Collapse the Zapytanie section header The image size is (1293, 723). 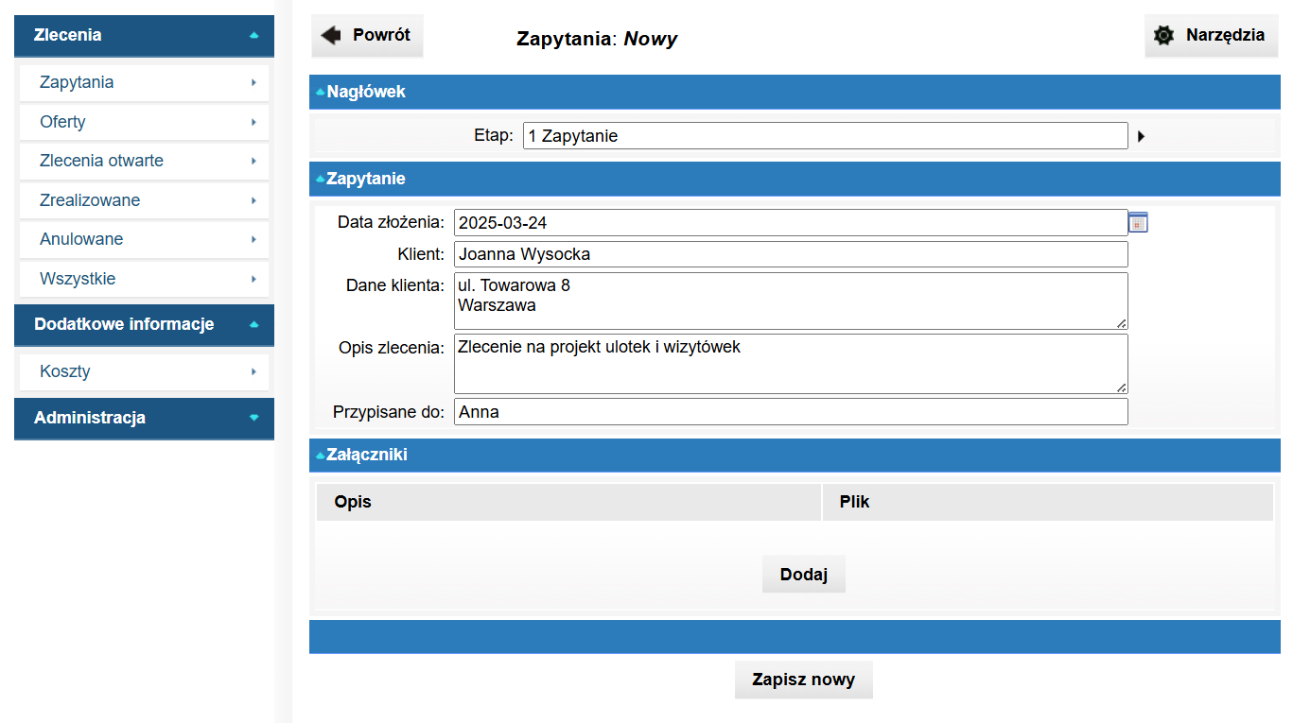click(x=365, y=179)
